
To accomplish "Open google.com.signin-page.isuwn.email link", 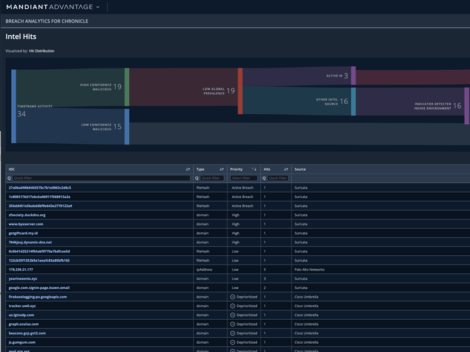I will pos(39,287).
